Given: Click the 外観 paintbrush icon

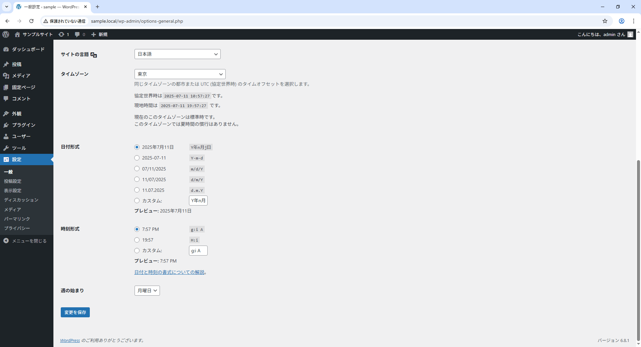Looking at the screenshot, I should coord(6,114).
